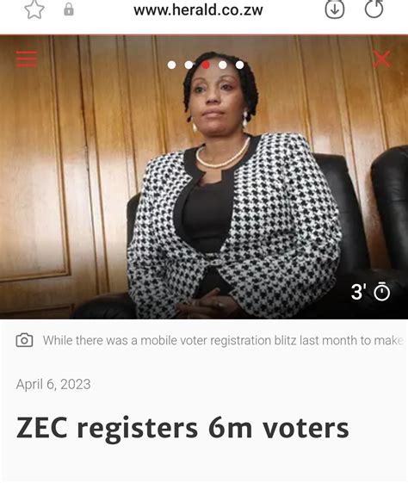Reload page using the refresh icon

[374, 9]
